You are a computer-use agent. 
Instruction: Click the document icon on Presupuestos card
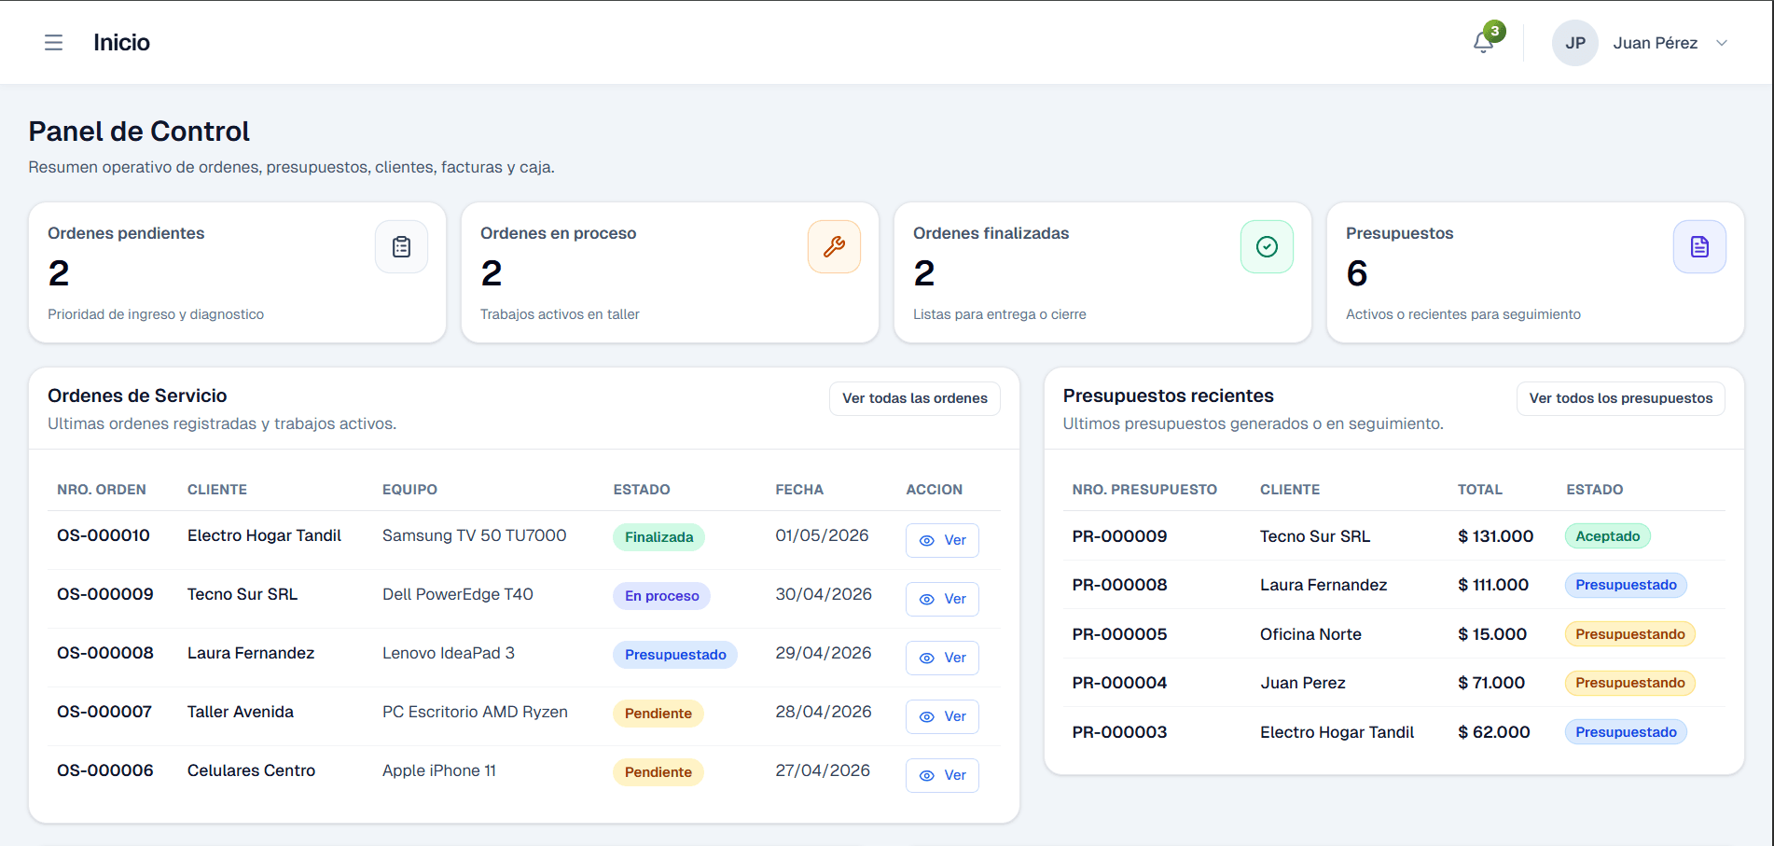point(1699,247)
